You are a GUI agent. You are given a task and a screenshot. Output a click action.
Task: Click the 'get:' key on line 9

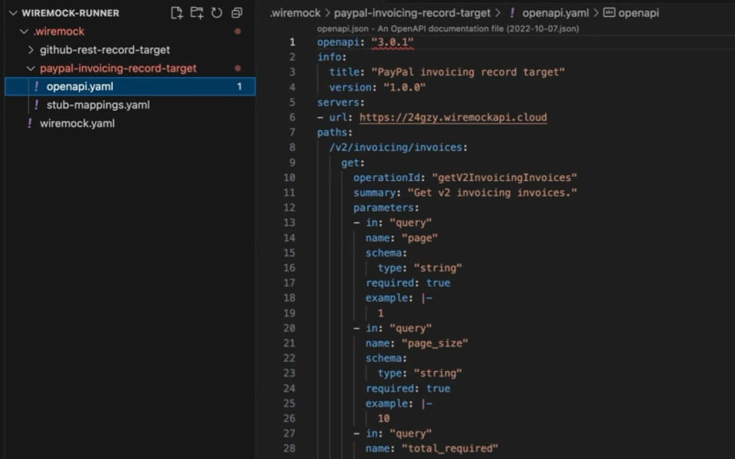click(353, 163)
